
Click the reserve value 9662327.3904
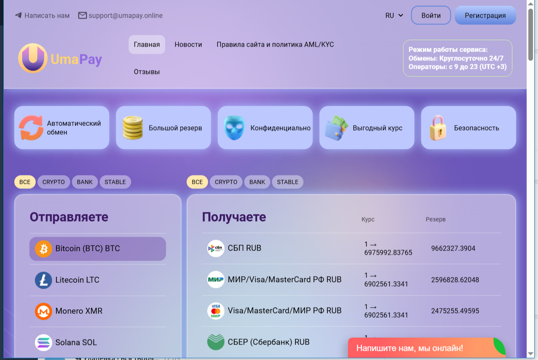[453, 248]
